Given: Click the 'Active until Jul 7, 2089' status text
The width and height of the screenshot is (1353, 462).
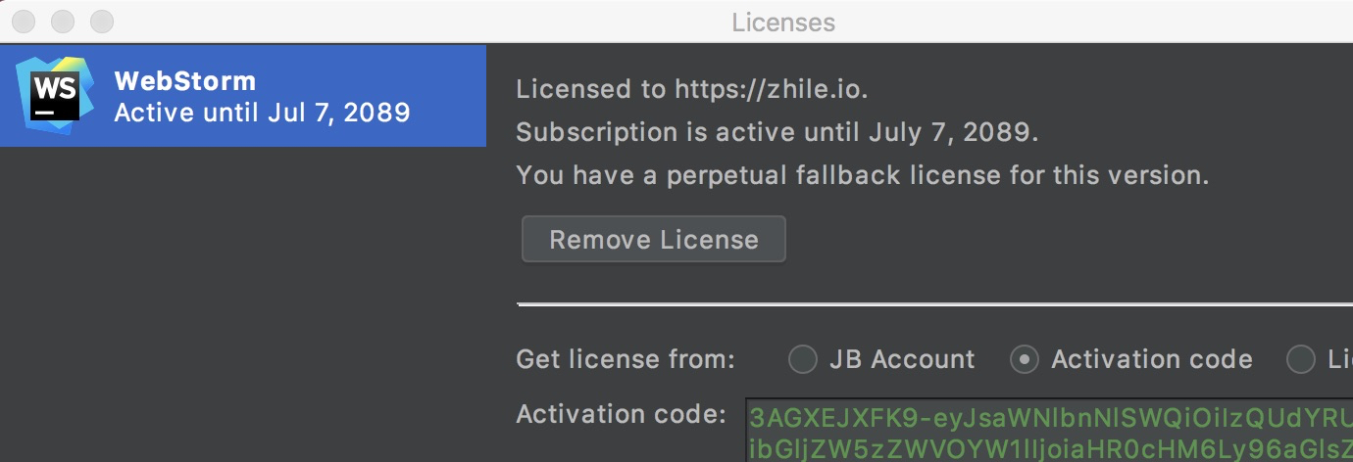Looking at the screenshot, I should (262, 113).
